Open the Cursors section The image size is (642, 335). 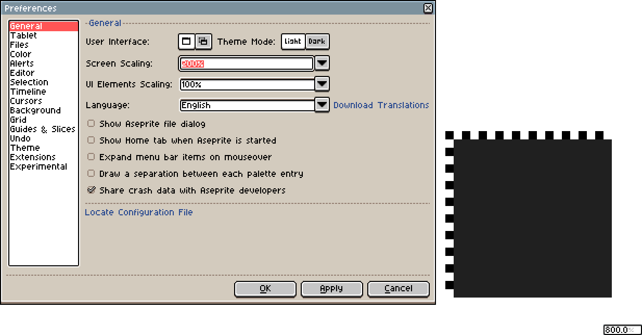(44, 101)
